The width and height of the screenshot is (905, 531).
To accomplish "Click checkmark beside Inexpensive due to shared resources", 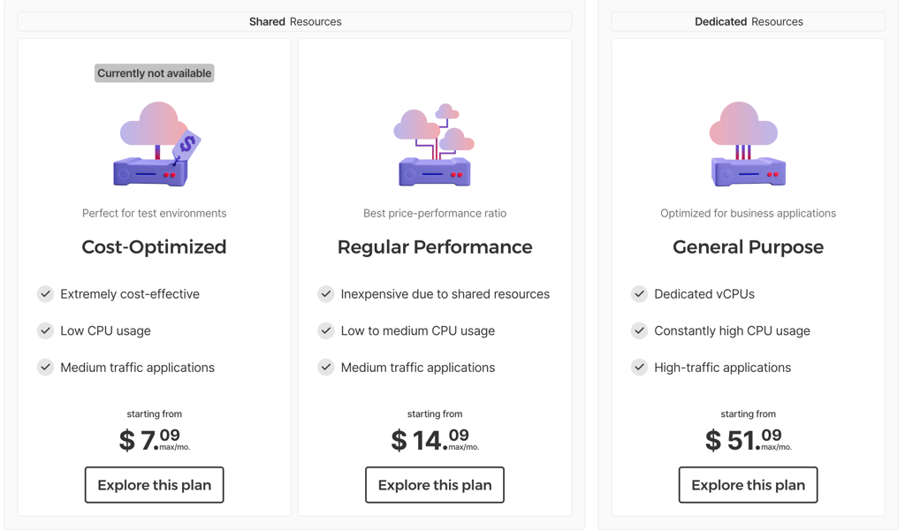I will click(x=326, y=294).
